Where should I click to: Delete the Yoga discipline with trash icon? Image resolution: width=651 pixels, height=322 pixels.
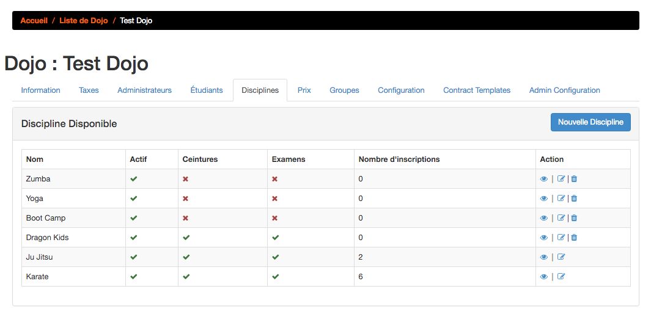point(574,199)
